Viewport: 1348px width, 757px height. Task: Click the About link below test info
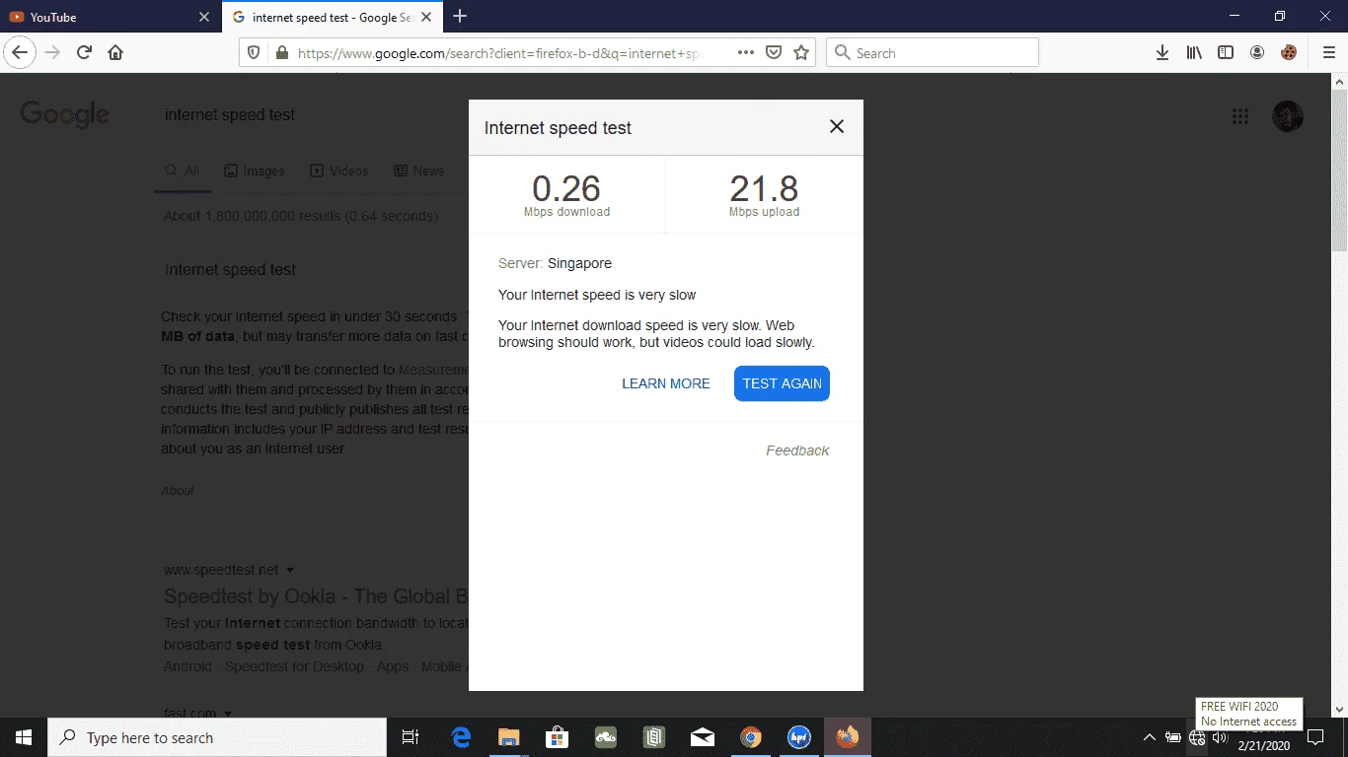point(178,491)
